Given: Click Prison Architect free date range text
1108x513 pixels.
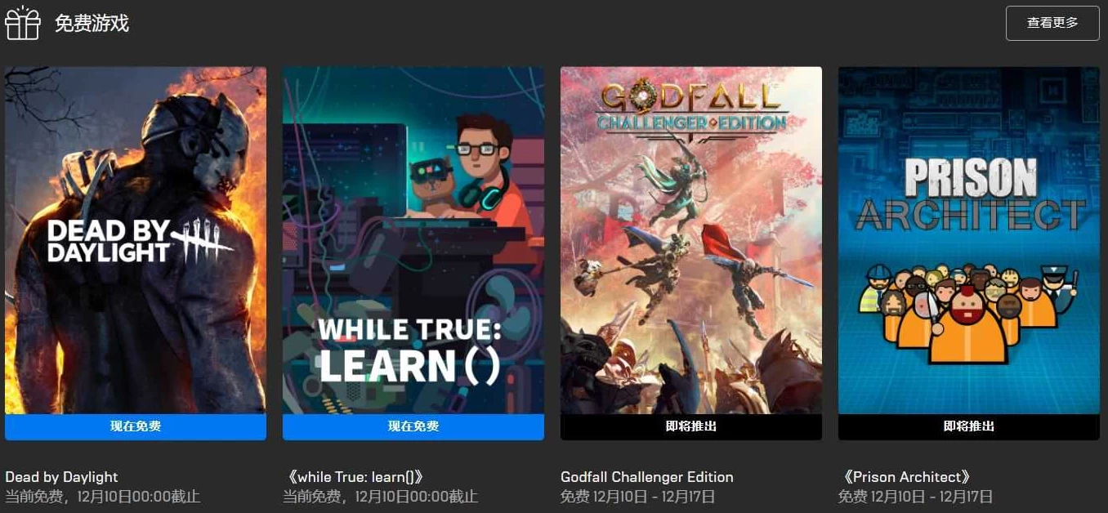Looking at the screenshot, I should [x=916, y=497].
